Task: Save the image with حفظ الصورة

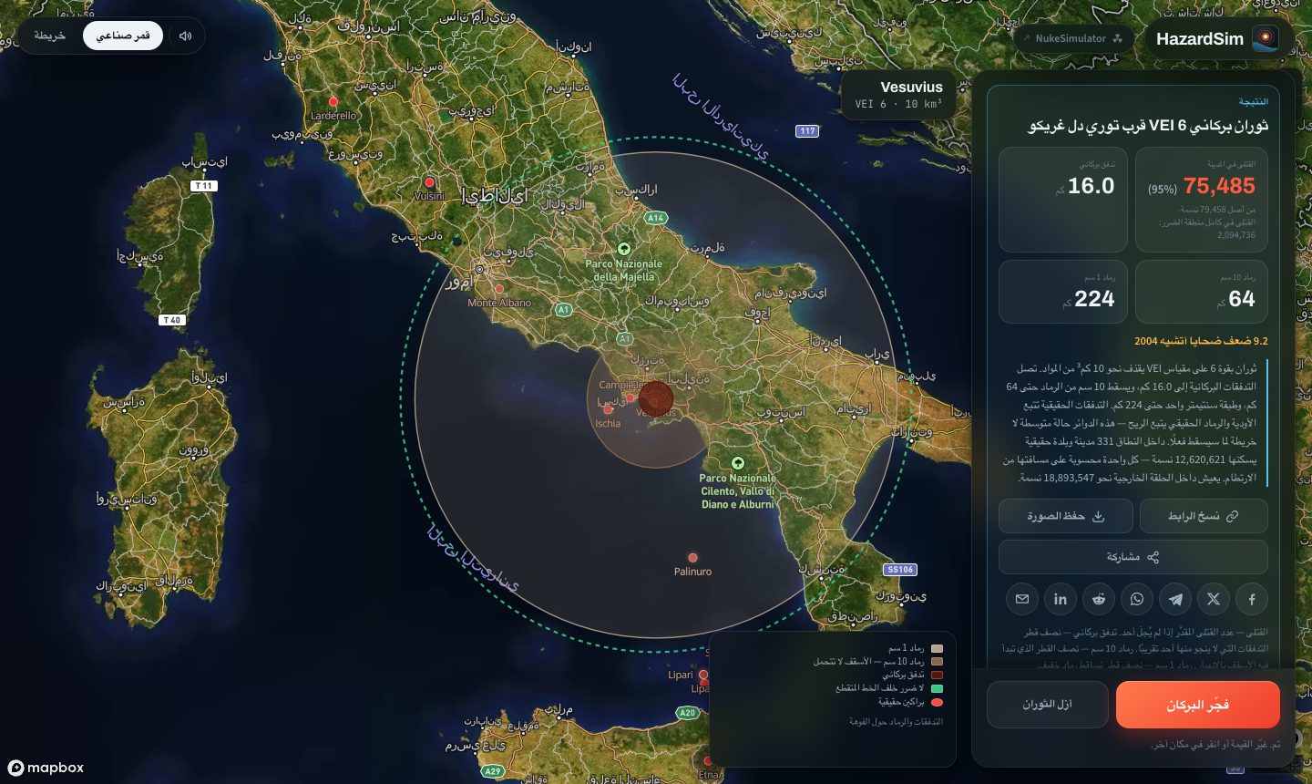Action: click(1066, 516)
